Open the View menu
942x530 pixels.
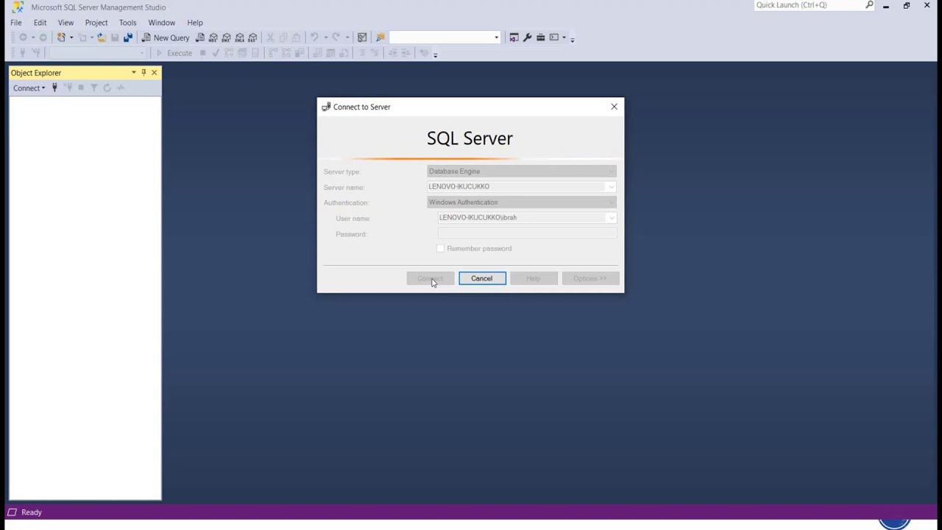[65, 23]
